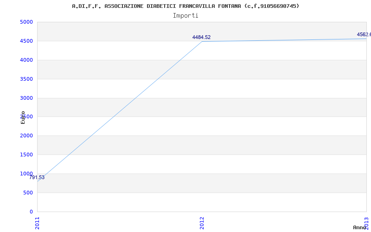Click the y-axis value 0
371x232 pixels.
(x=32, y=212)
